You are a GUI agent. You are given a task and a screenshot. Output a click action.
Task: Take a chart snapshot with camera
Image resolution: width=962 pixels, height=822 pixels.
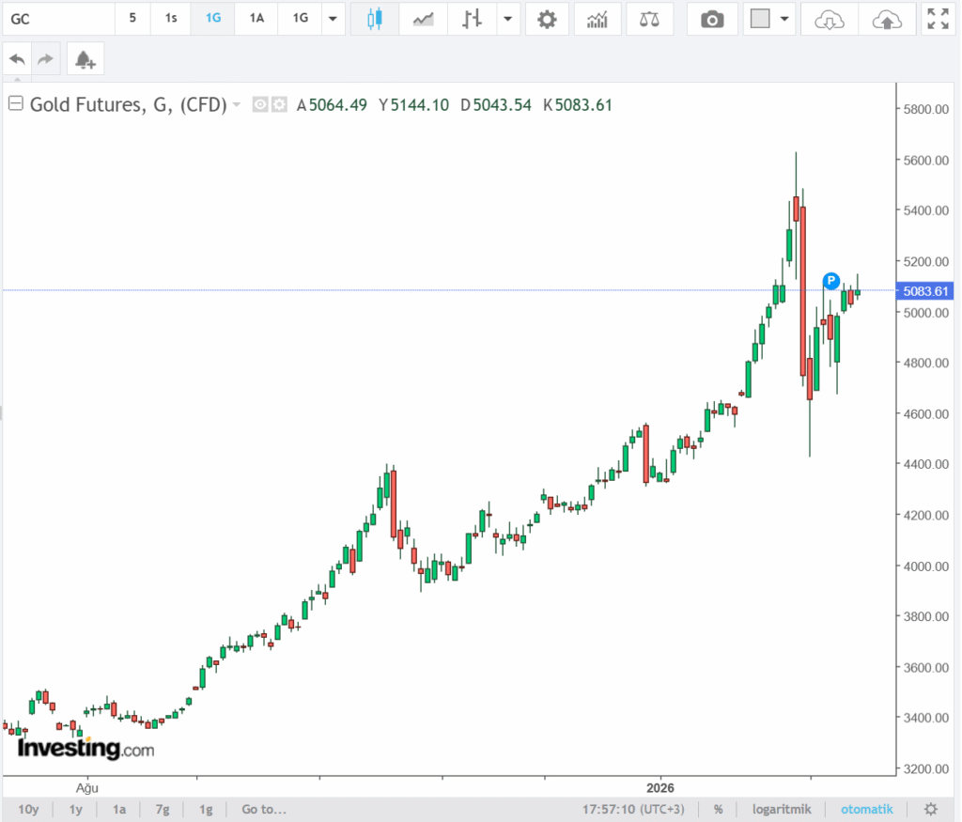712,18
